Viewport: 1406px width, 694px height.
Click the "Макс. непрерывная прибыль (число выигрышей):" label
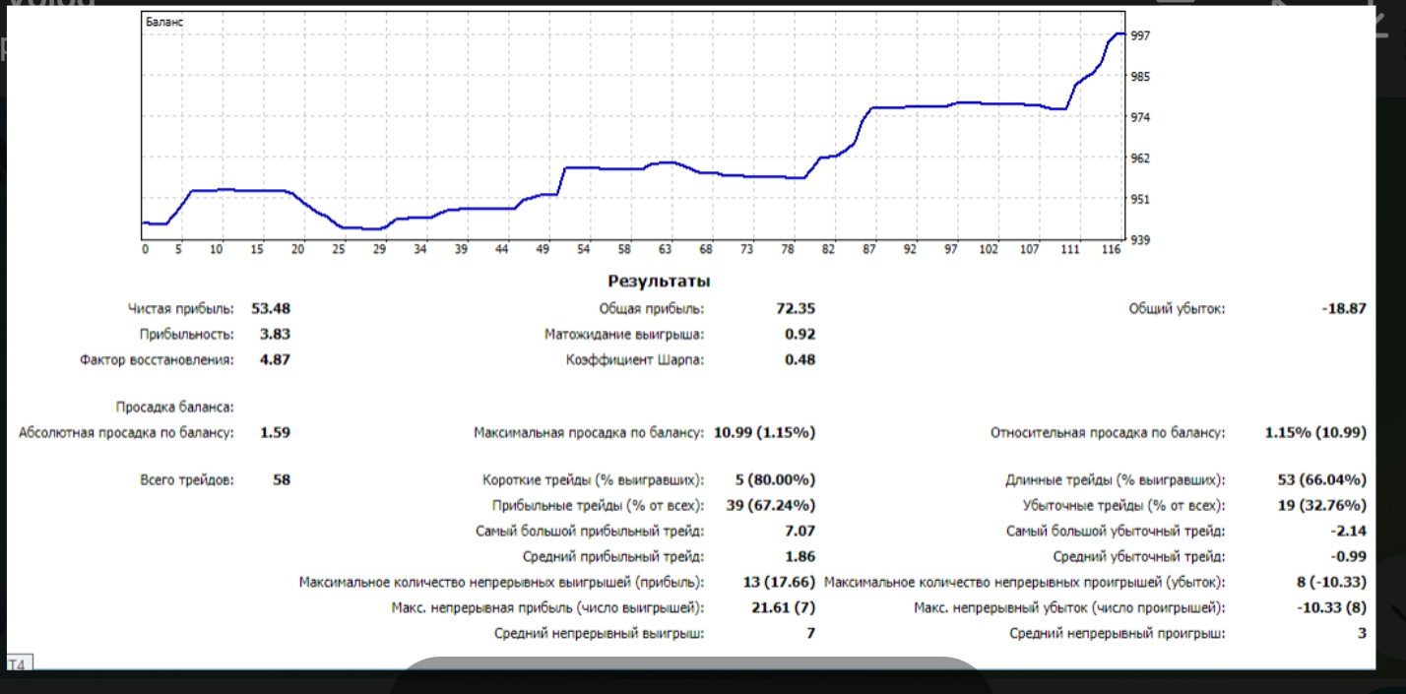click(548, 608)
